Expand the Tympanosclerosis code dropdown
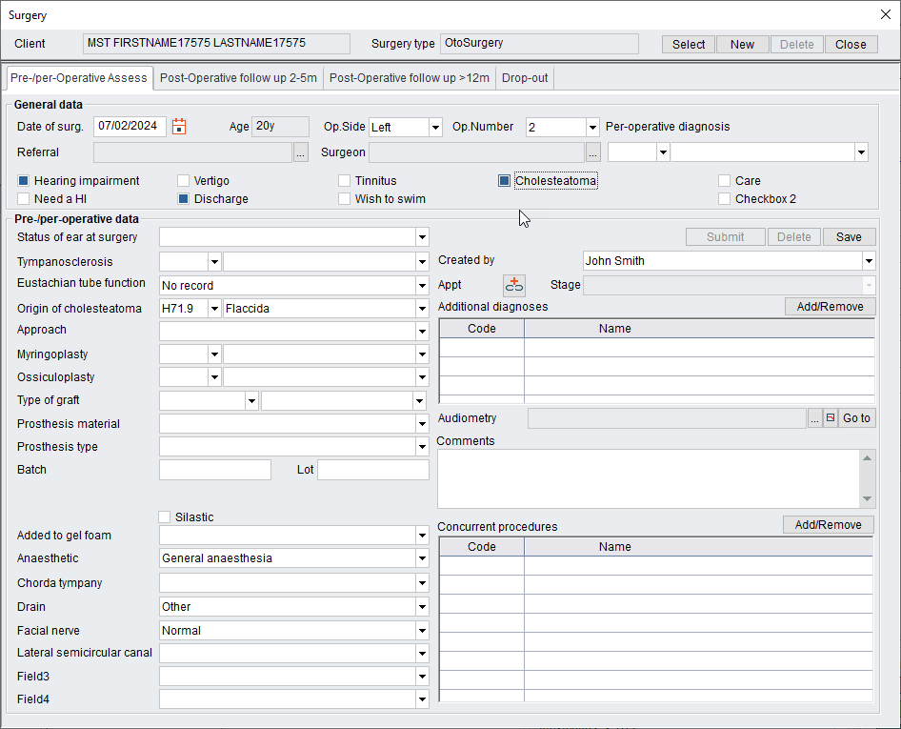Screen dimensions: 901x729 click(x=214, y=262)
